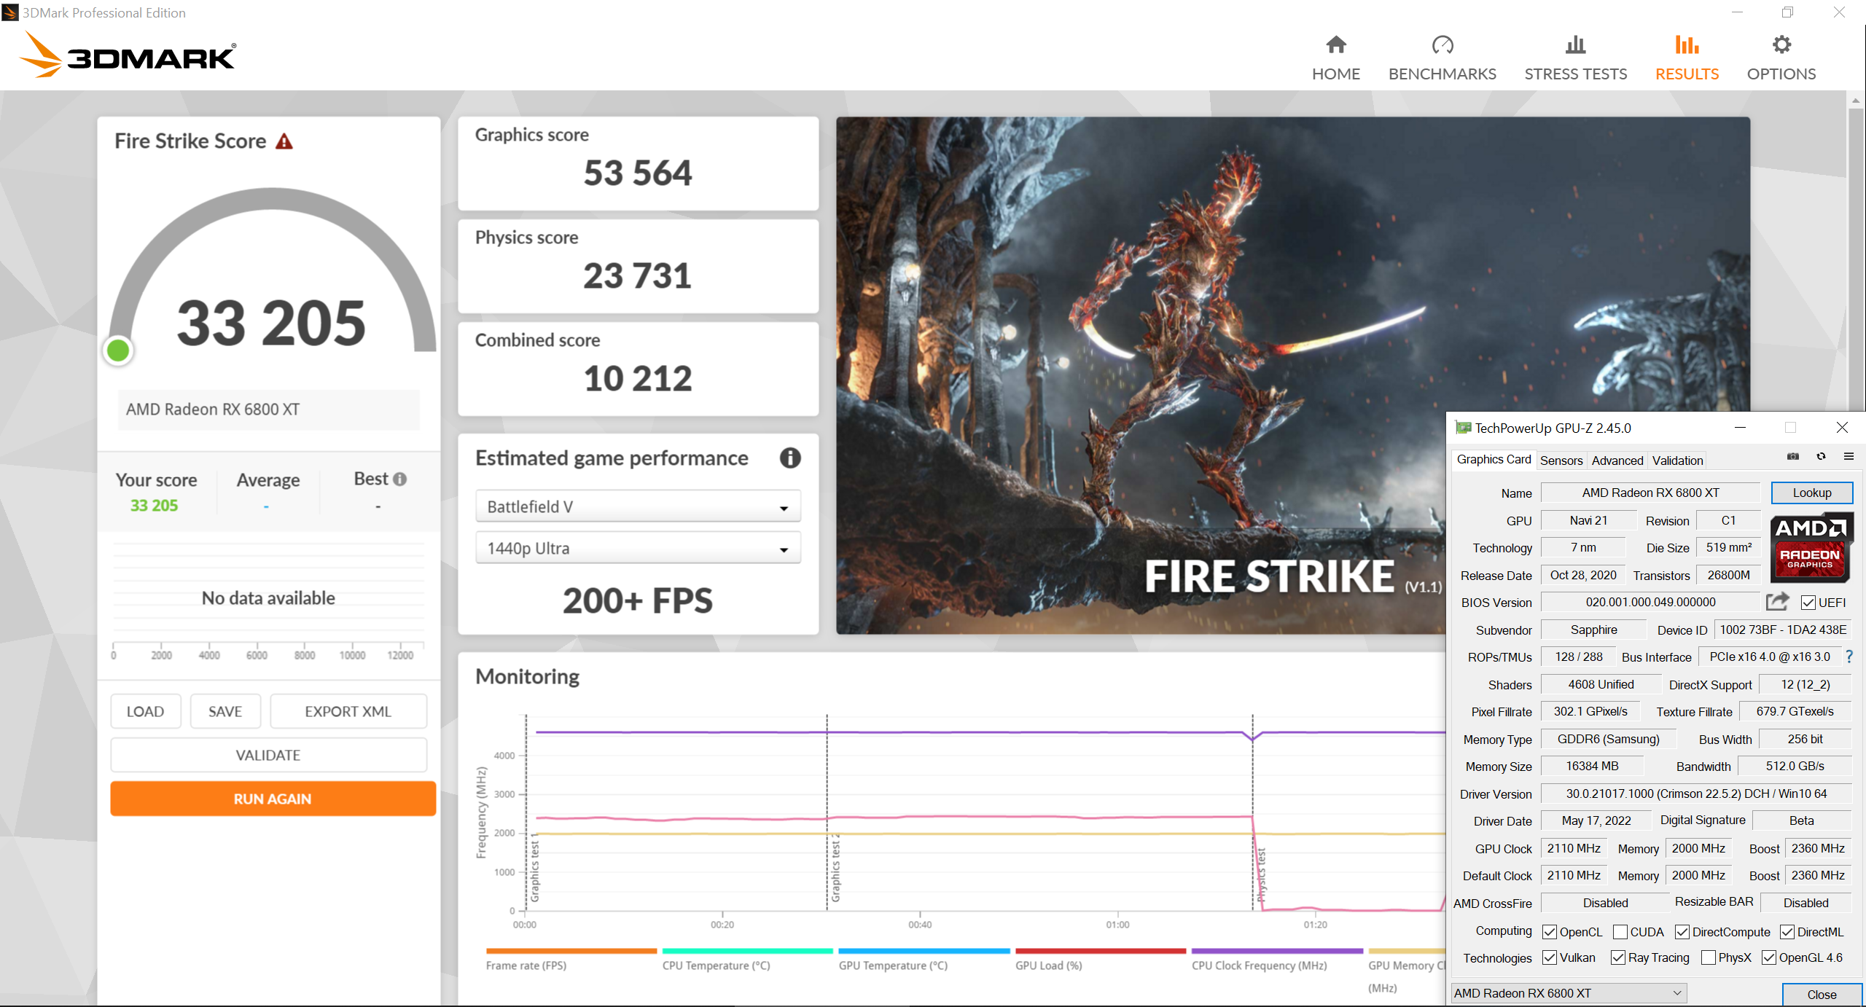
Task: Open Benchmarks via gauge icon
Action: (1442, 45)
